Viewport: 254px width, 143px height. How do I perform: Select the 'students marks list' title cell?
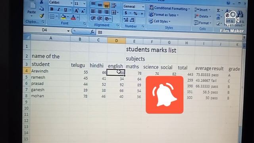[151, 50]
